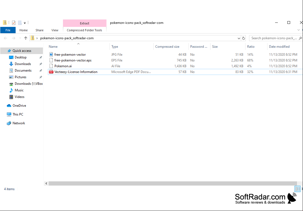303x211 pixels.
Task: Click the zip folder icon in title bar
Action: tap(5, 23)
